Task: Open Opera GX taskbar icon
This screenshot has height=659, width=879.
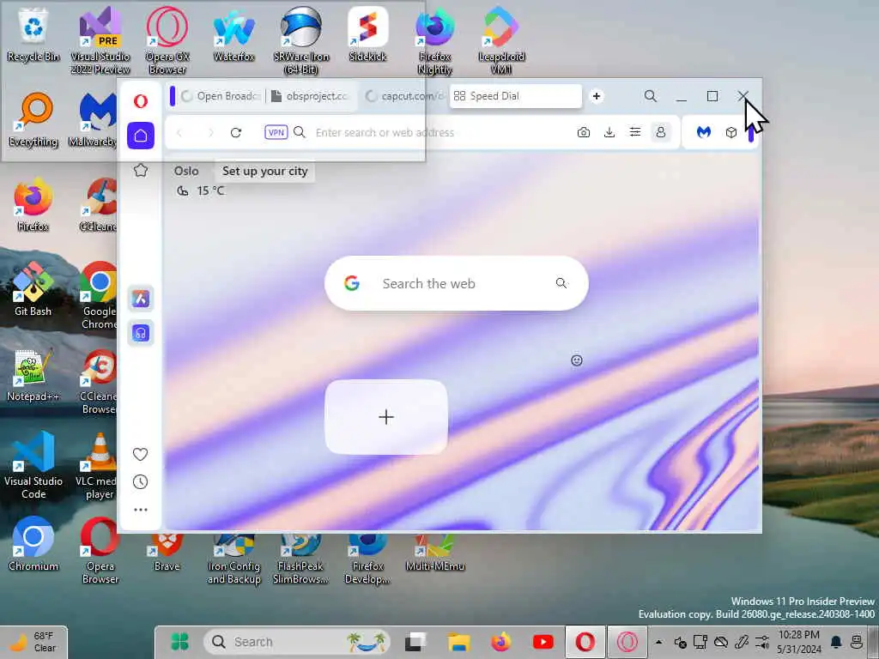Action: pos(627,642)
